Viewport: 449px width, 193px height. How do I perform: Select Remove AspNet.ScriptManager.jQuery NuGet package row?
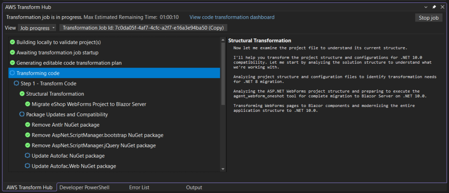point(114,145)
